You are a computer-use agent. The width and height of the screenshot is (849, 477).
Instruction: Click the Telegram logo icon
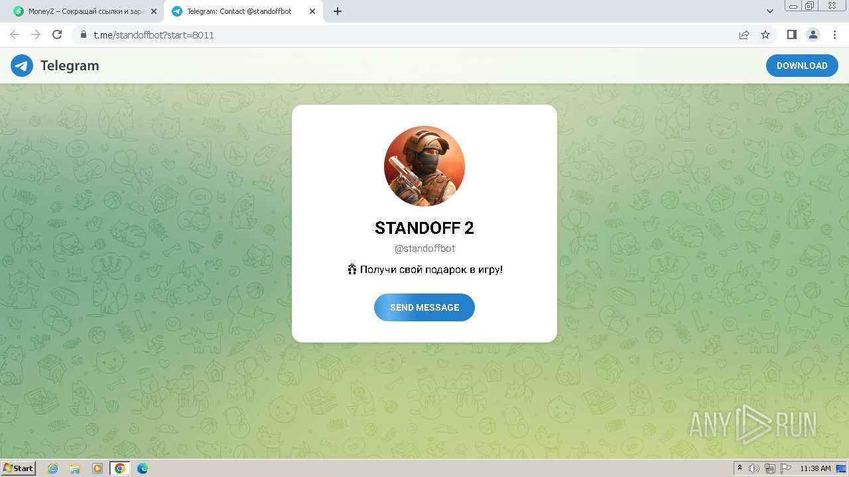tap(22, 66)
